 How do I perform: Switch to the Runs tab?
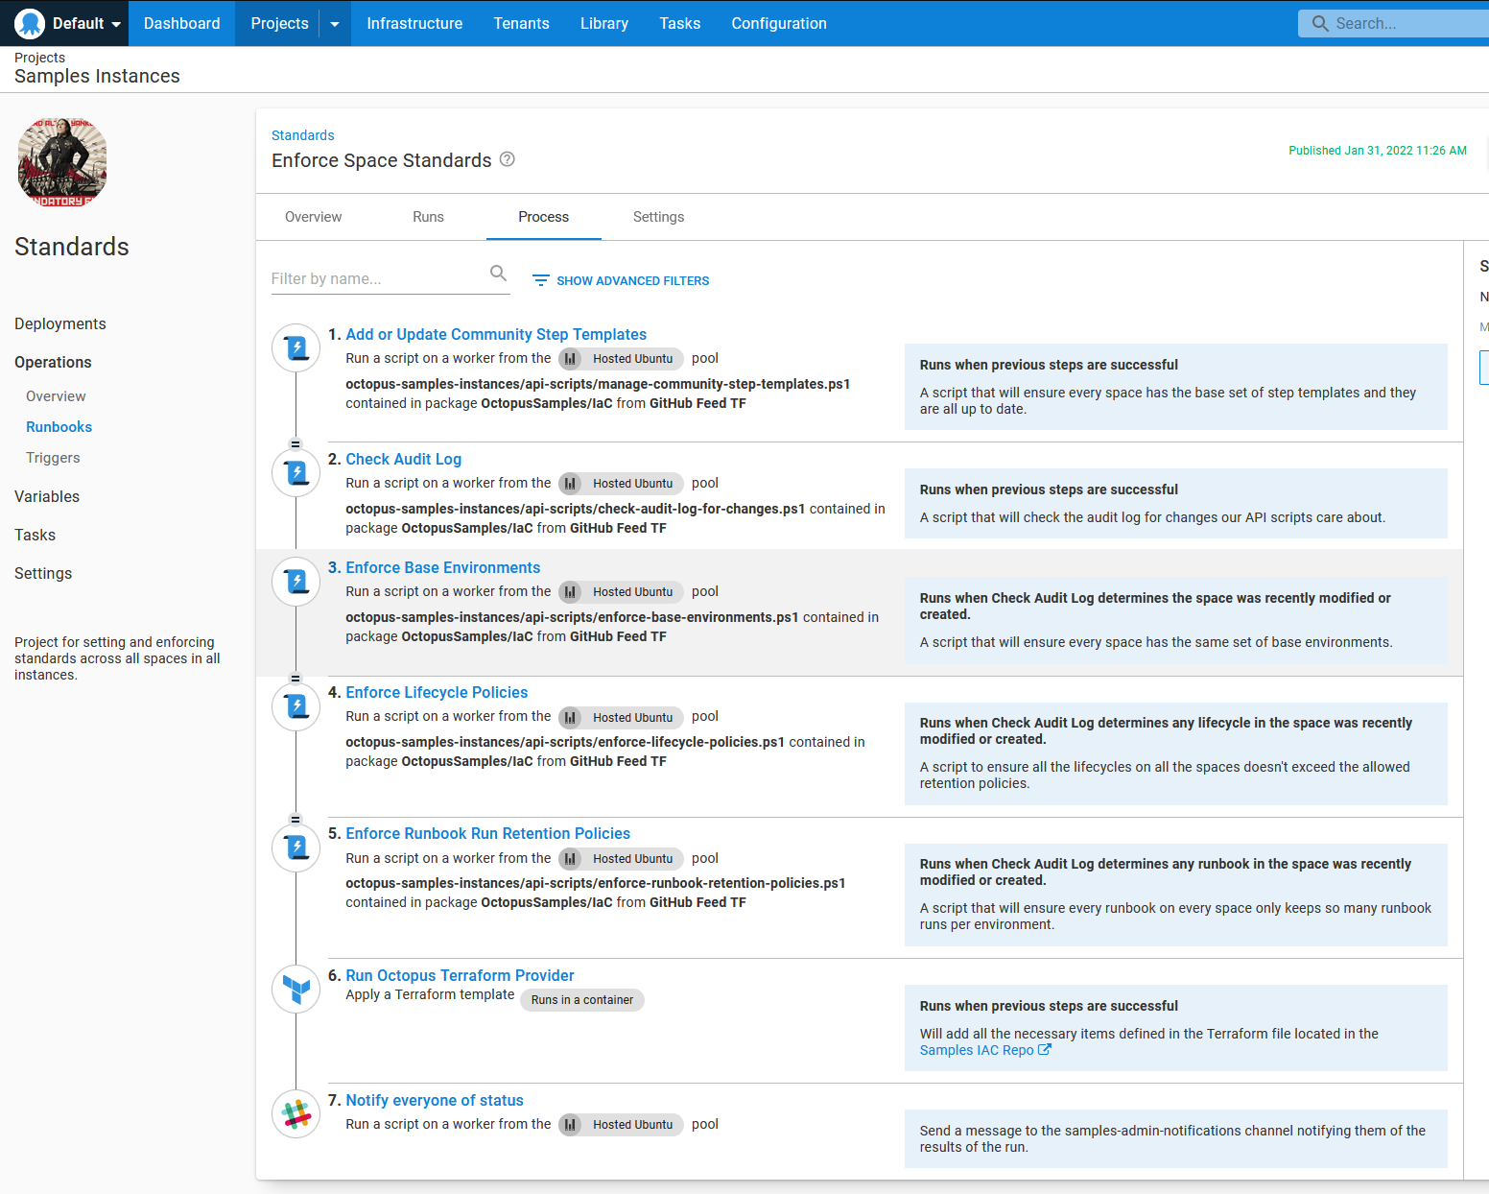428,217
